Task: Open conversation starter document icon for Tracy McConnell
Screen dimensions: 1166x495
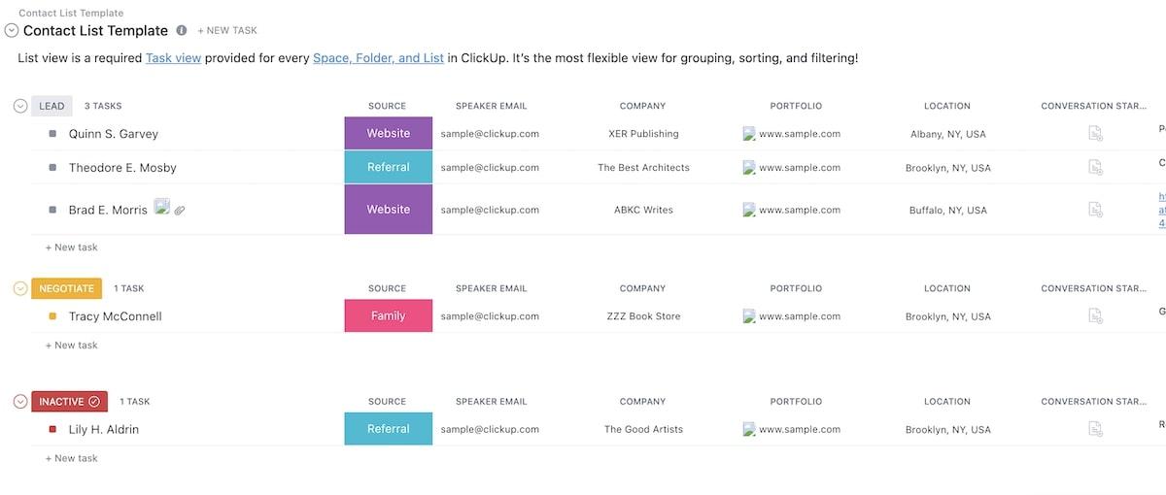Action: [x=1095, y=316]
